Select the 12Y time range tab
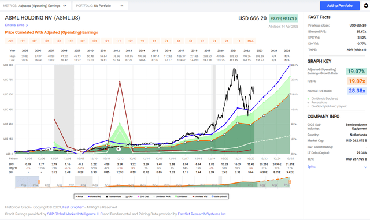Image resolution: width=370 pixels, height=220 pixels. tap(106, 41)
